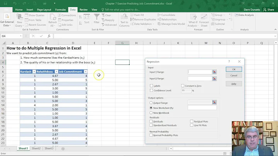Click Input X Range field

click(x=200, y=78)
